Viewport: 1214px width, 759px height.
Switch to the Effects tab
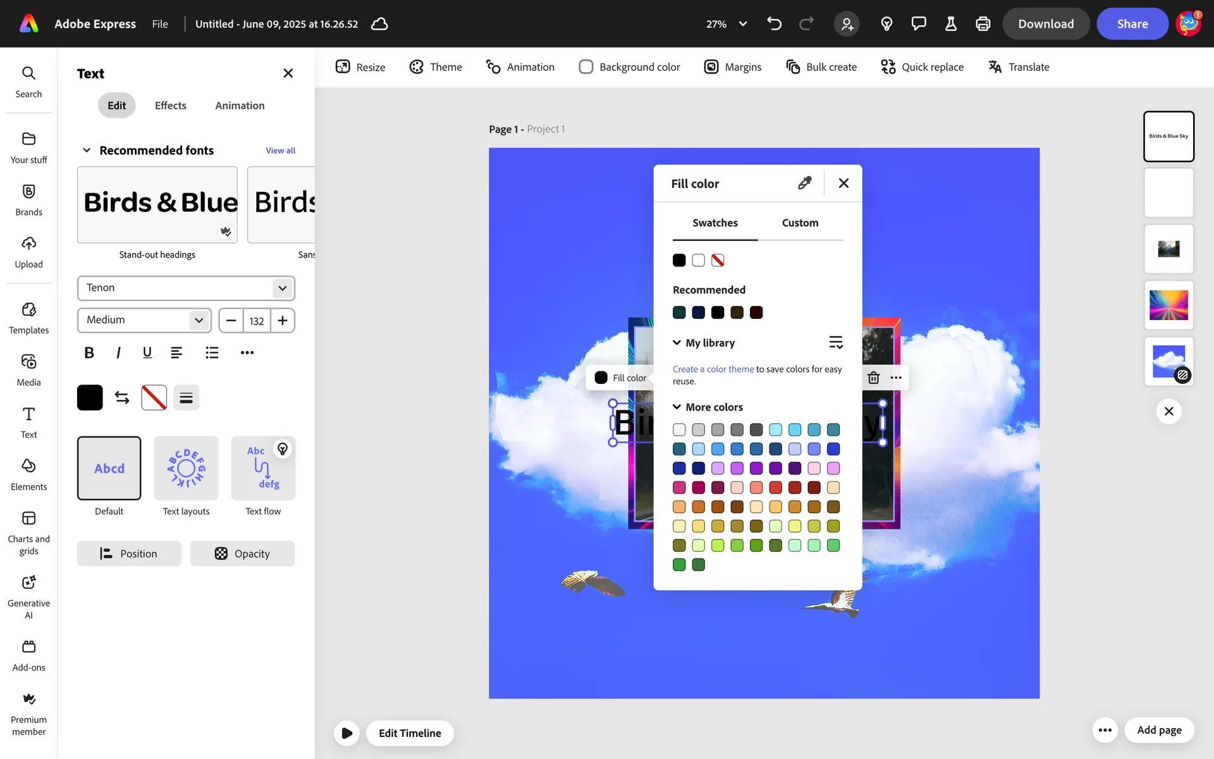pyautogui.click(x=170, y=106)
